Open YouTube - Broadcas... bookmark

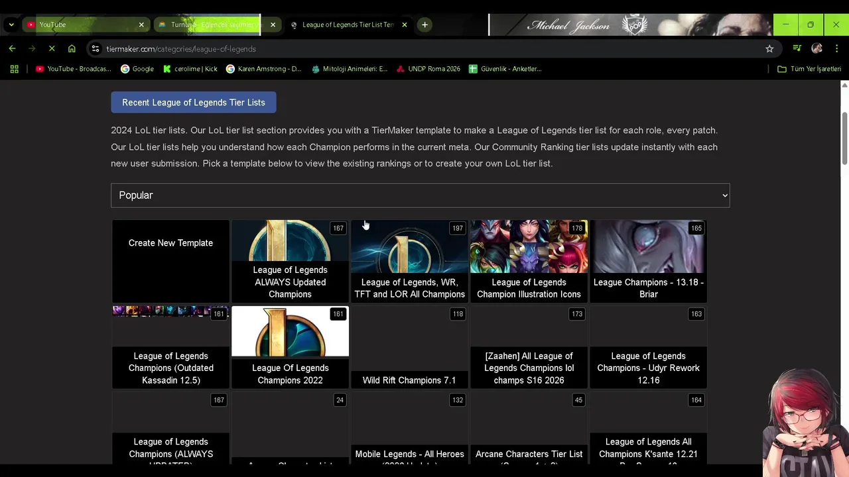(74, 69)
